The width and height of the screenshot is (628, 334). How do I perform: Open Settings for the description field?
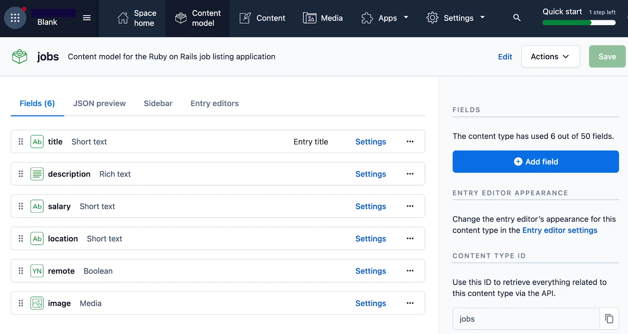click(371, 174)
